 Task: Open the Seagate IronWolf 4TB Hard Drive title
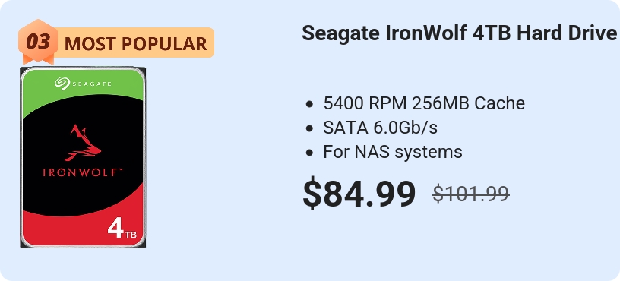pos(459,33)
